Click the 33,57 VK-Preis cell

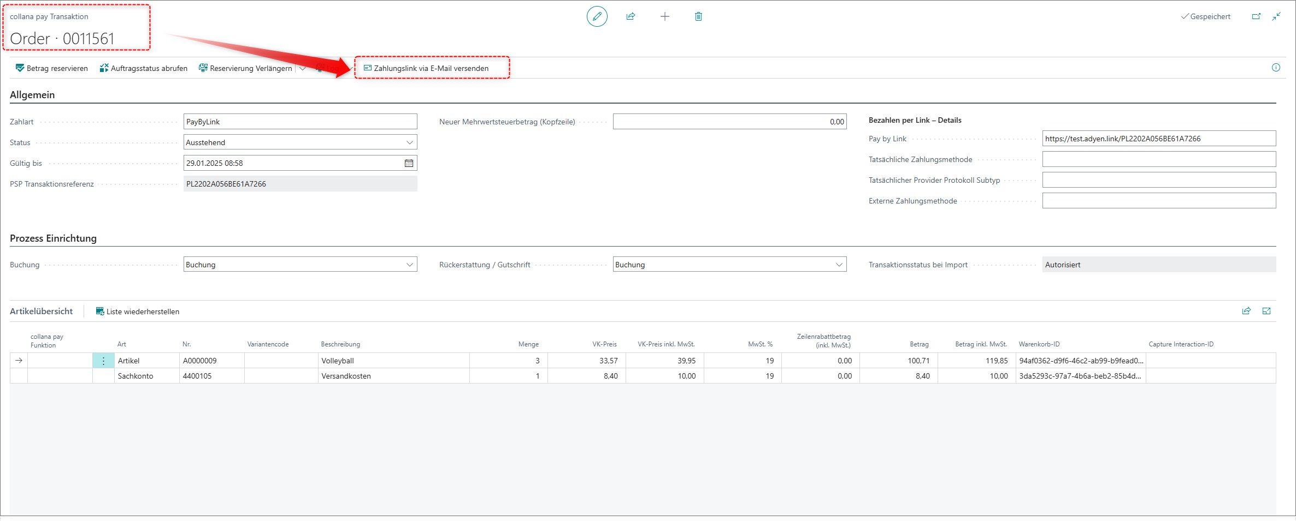[x=587, y=361]
